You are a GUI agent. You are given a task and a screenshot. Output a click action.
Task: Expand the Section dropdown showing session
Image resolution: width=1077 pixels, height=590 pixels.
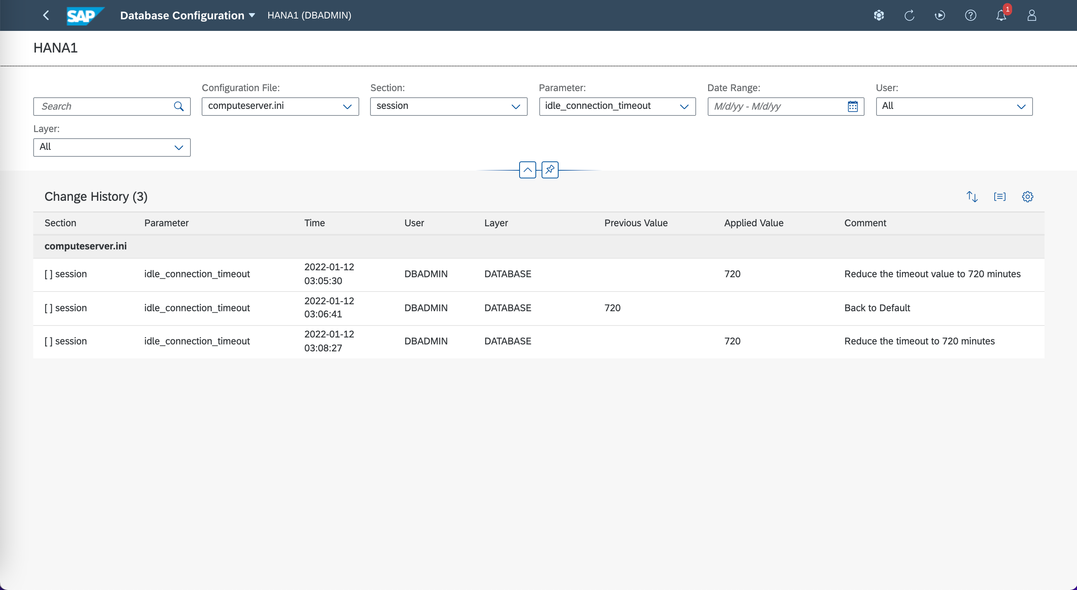click(x=515, y=107)
